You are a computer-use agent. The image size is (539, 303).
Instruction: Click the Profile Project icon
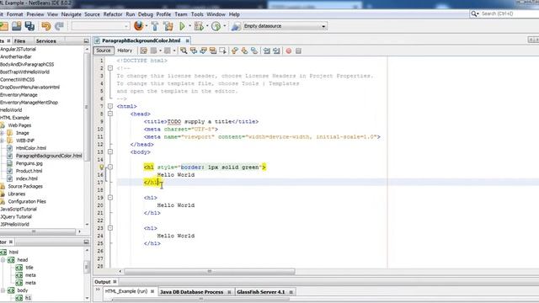(x=216, y=26)
